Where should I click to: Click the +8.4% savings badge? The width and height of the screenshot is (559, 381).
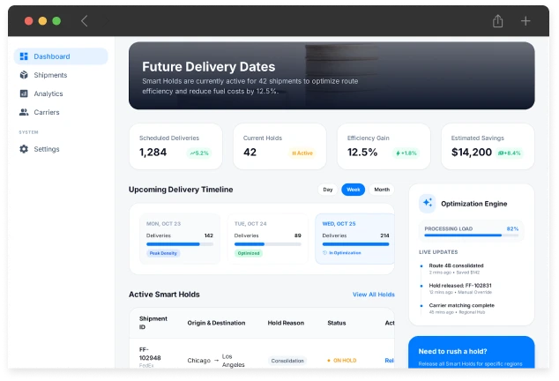tap(510, 153)
